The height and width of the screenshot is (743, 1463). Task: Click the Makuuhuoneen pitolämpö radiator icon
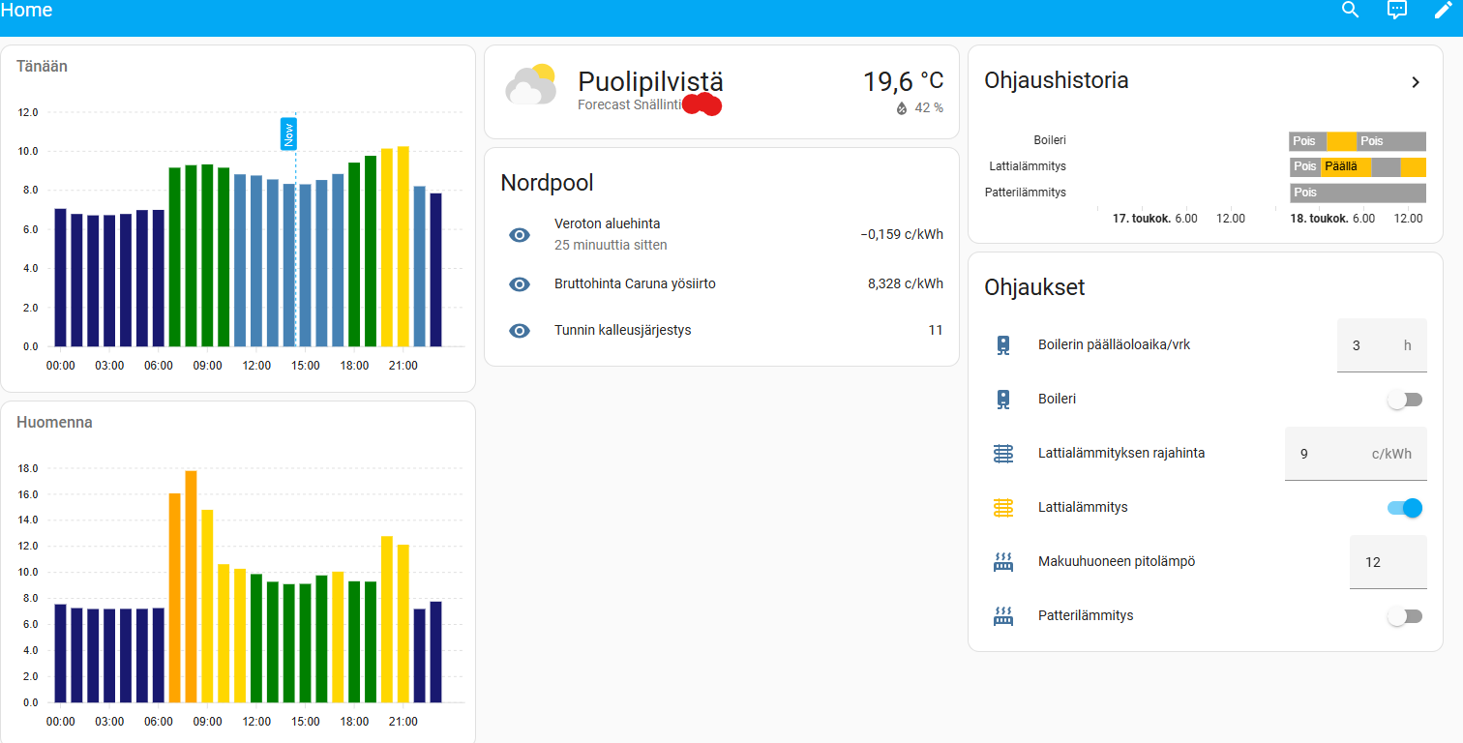[1003, 562]
